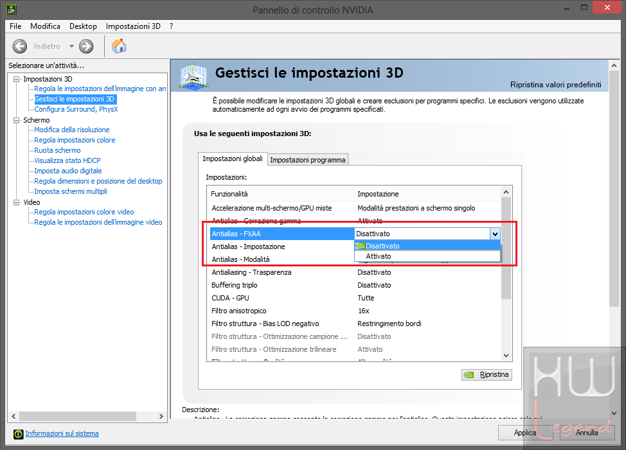Click Ripristina valori predefiniti link

pos(556,85)
